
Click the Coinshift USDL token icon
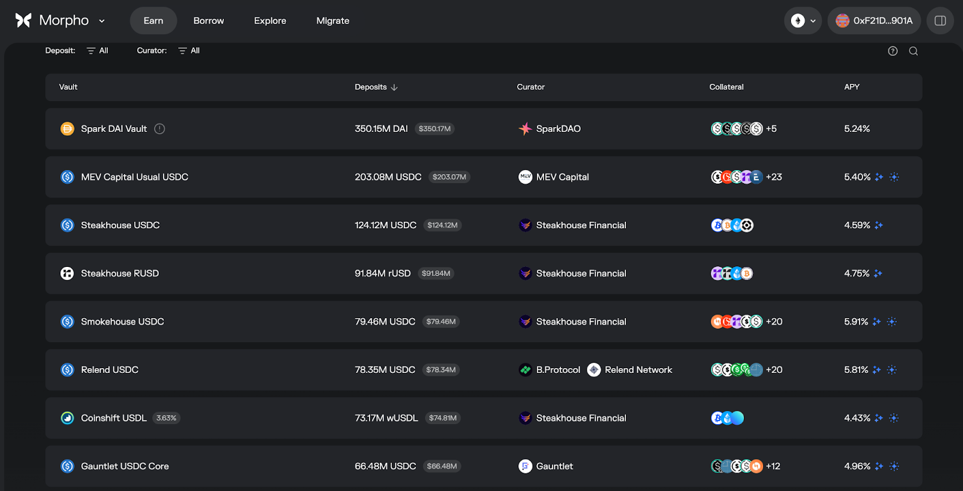click(x=67, y=418)
